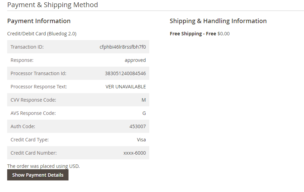Click the Payment & Shipping Method heading
This screenshot has width=304, height=192.
pyautogui.click(x=52, y=5)
